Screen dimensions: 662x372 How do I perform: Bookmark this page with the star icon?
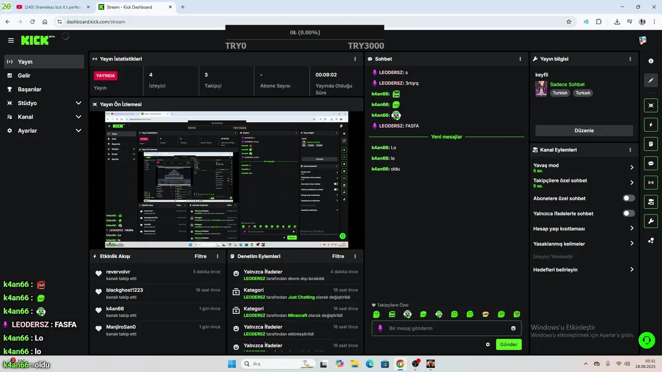[569, 22]
